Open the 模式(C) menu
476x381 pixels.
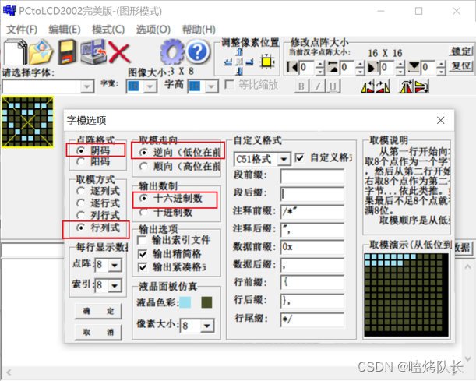pos(108,30)
